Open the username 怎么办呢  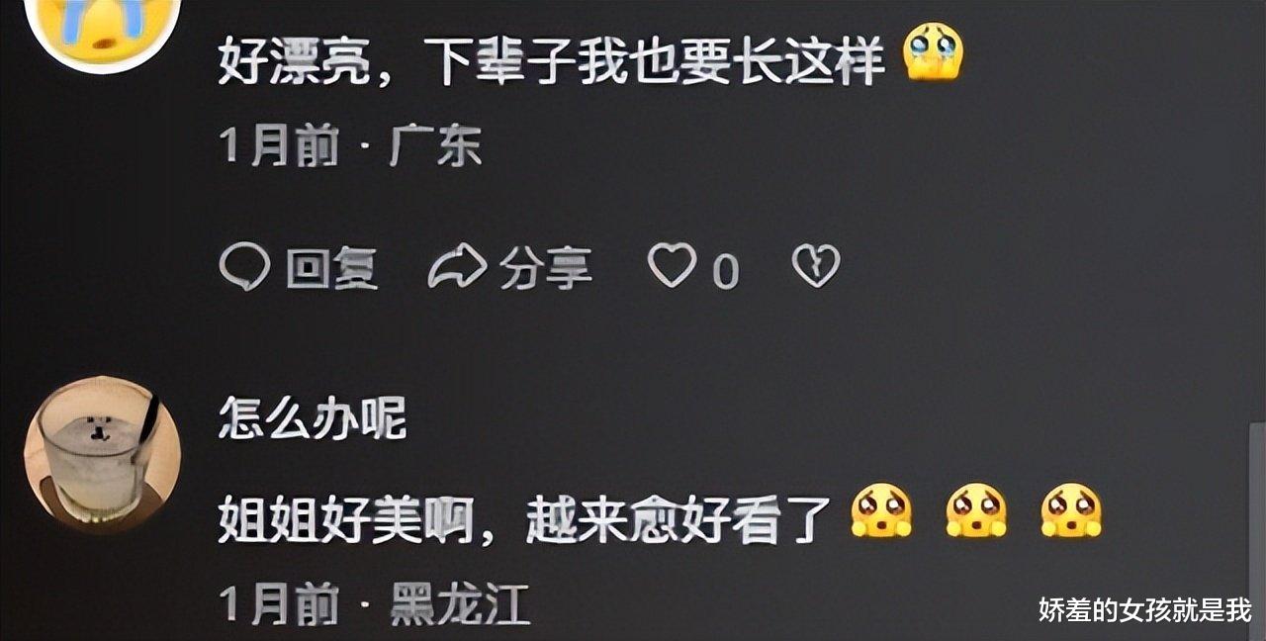313,420
